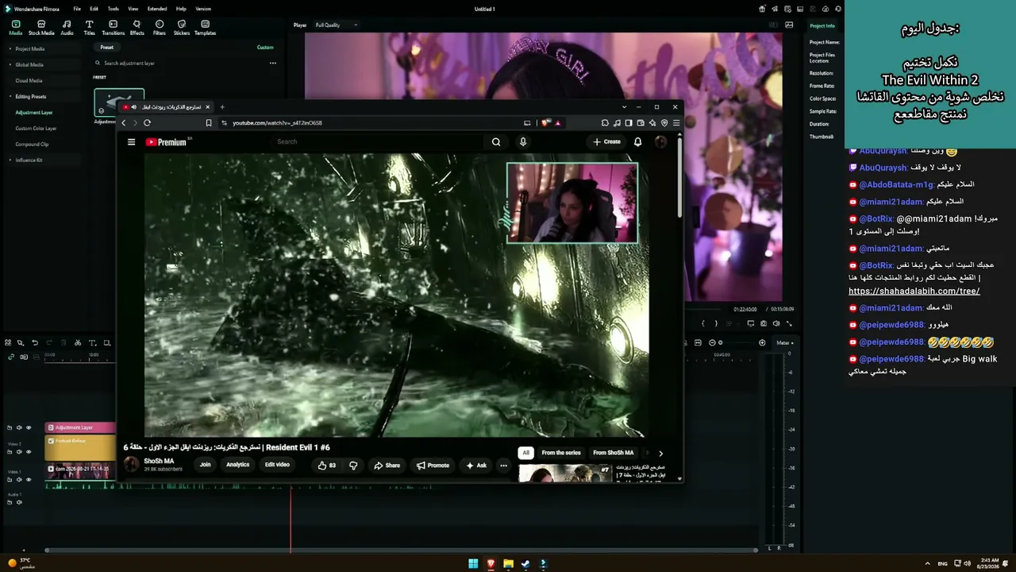Open the Media tab in Filmora

pos(15,28)
